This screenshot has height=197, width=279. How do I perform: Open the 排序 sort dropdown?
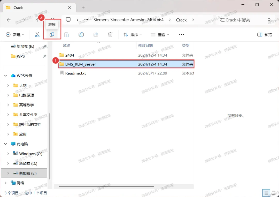132,35
